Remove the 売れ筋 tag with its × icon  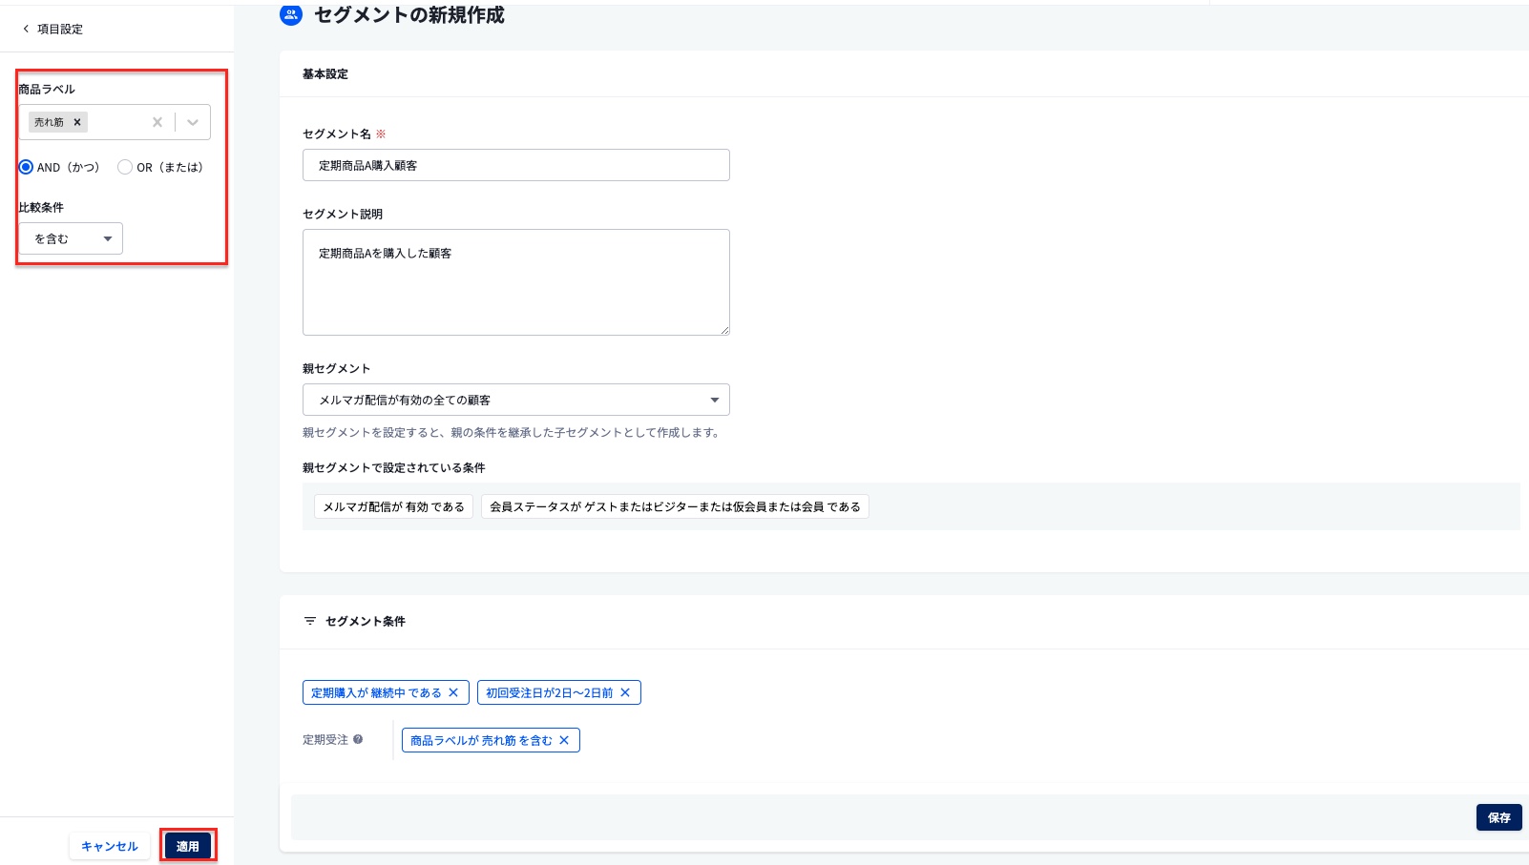coord(75,121)
